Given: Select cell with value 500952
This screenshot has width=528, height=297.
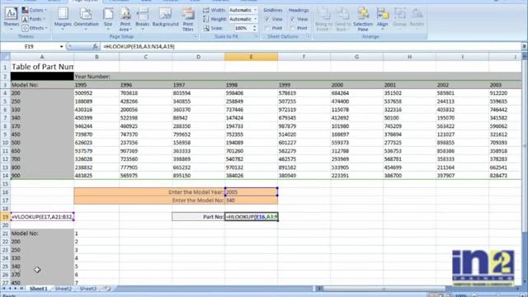Looking at the screenshot, I should (x=97, y=93).
